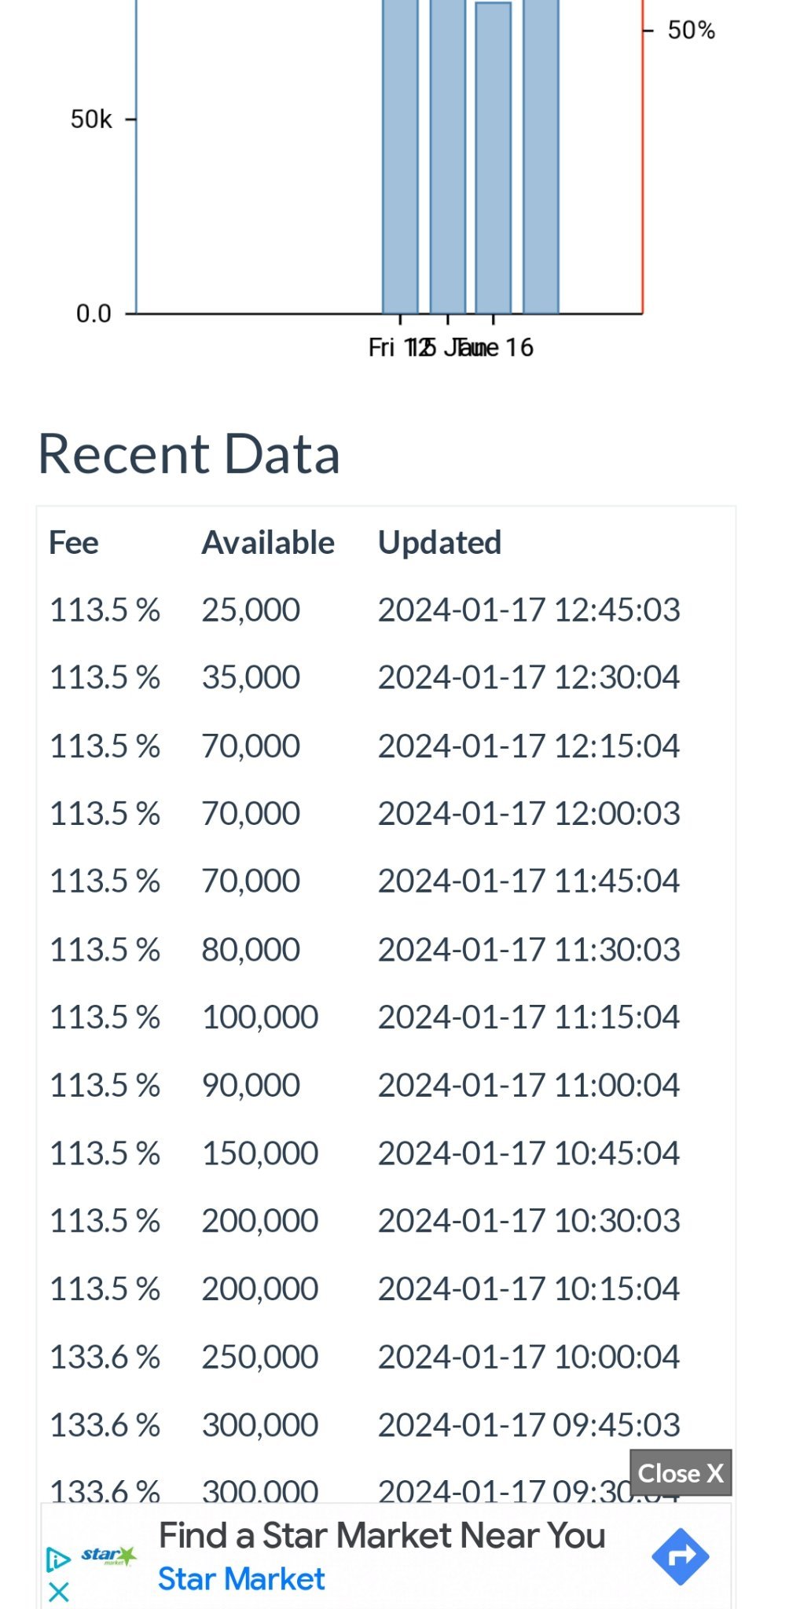Click the 'Find a Star Market Near You' headline
The height and width of the screenshot is (1609, 800).
coord(382,1535)
